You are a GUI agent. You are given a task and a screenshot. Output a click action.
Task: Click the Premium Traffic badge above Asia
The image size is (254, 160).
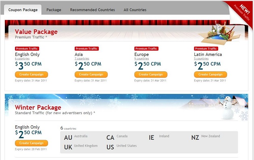(x=86, y=49)
